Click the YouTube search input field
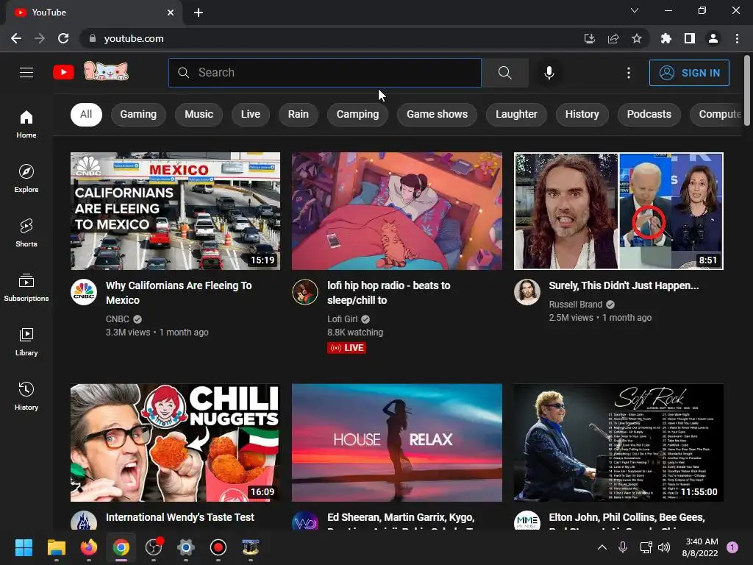 [x=324, y=73]
